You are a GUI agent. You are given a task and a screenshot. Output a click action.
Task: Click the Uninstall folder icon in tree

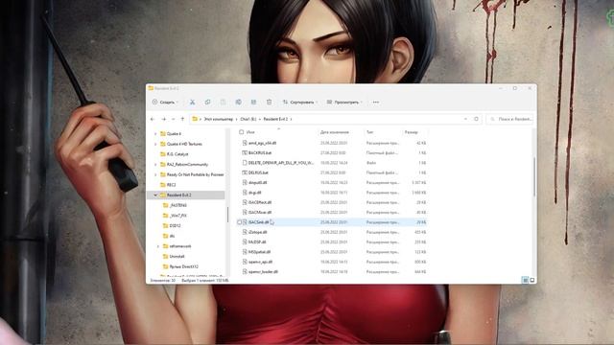click(x=165, y=256)
